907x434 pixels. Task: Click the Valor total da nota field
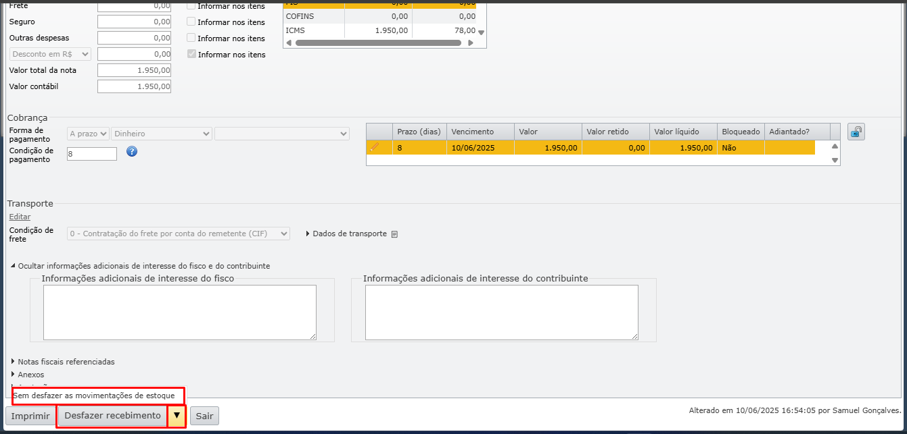[x=134, y=70]
